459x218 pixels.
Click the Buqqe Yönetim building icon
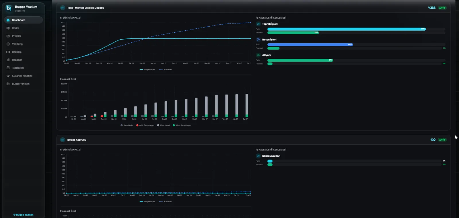[8, 84]
